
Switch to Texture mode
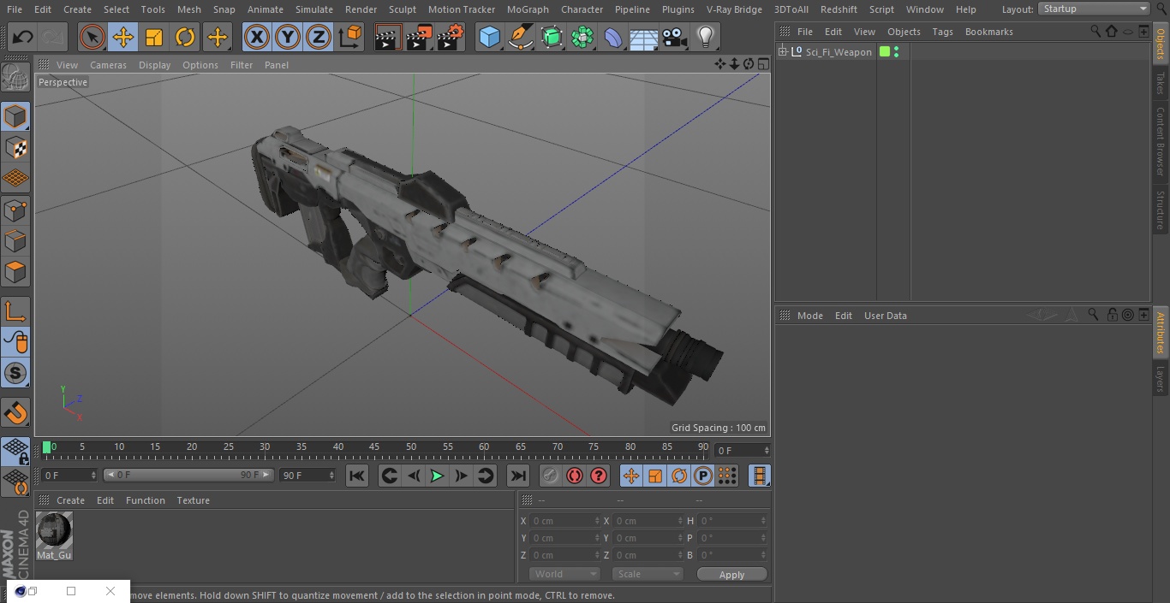(x=15, y=148)
